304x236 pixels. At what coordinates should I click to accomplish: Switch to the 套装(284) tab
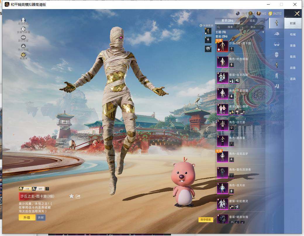(227, 20)
